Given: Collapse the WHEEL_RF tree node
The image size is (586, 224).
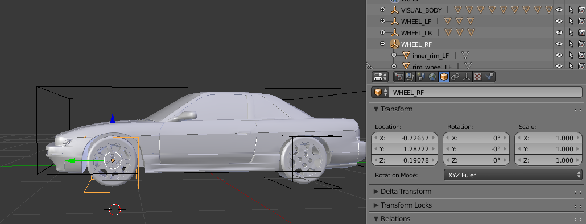Looking at the screenshot, I should [382, 44].
